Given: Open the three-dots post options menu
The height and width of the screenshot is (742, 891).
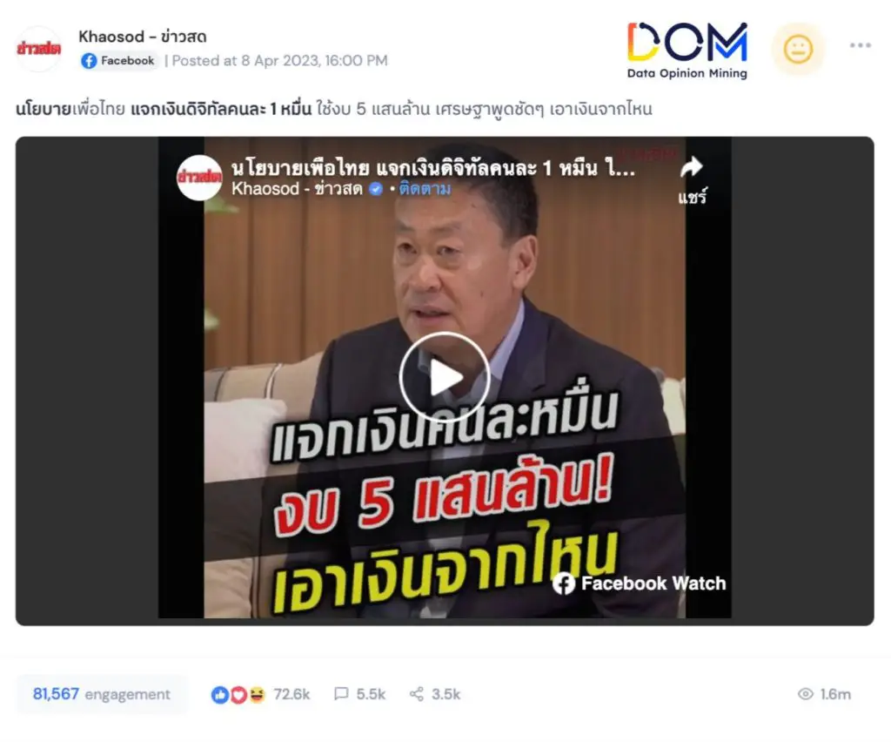Looking at the screenshot, I should (861, 45).
